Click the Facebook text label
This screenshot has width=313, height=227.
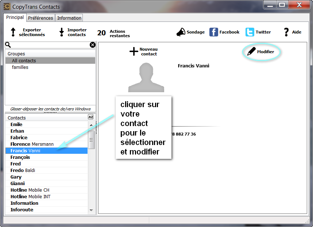pos(229,32)
